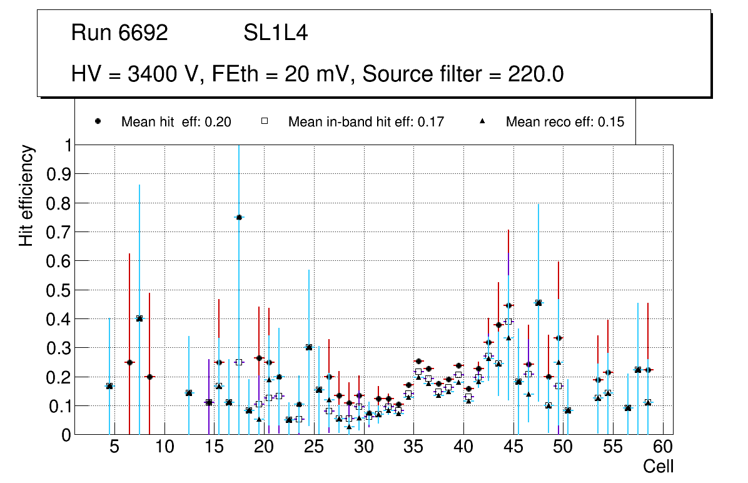The height and width of the screenshot is (483, 748).
Task: Select the 'Mean in-band hit eff: 0.17' legend text
Action: coord(366,122)
